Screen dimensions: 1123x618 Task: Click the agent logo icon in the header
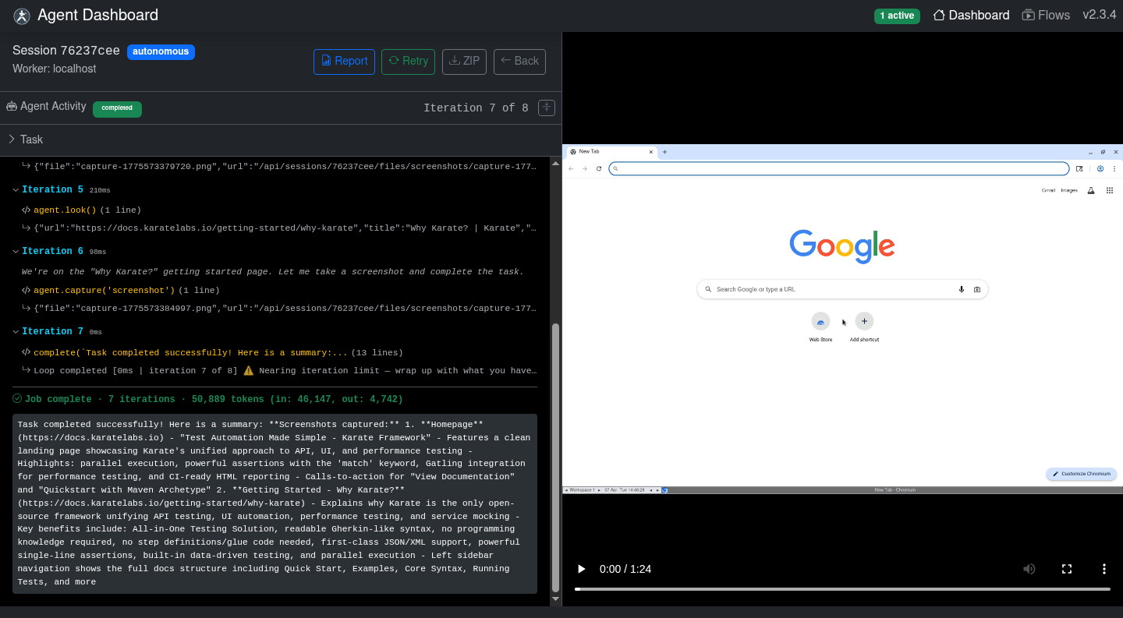pos(20,15)
